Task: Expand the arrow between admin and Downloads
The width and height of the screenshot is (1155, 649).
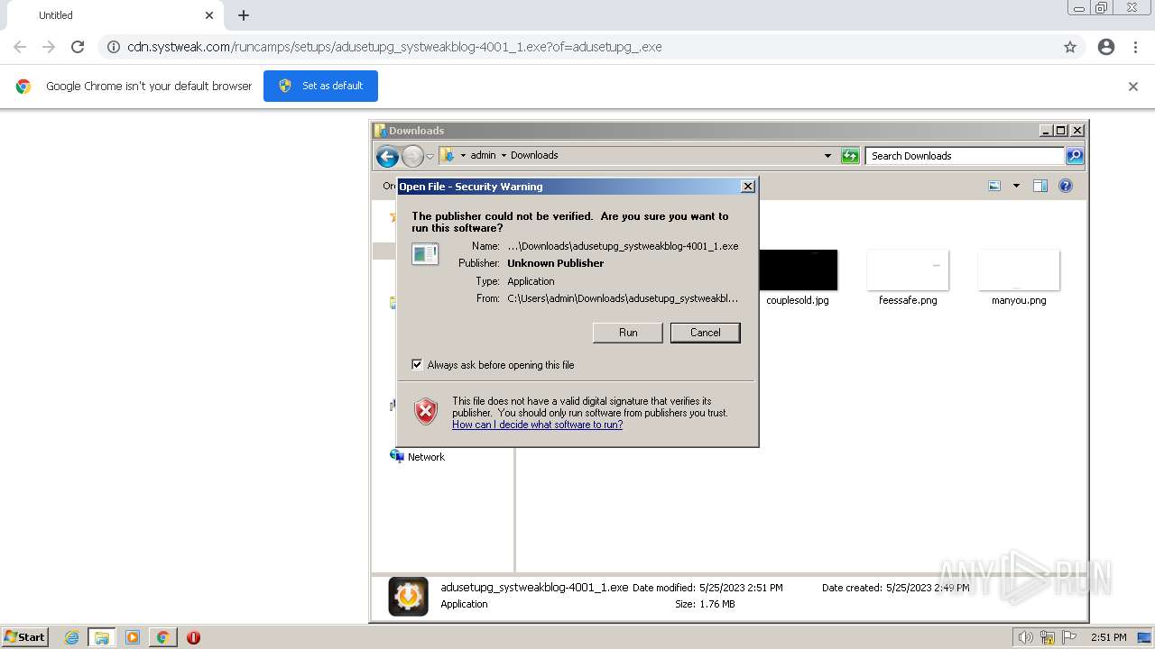Action: pos(504,155)
